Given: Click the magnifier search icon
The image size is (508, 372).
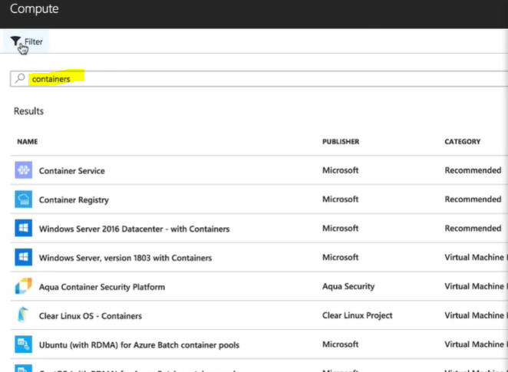Looking at the screenshot, I should pos(20,78).
